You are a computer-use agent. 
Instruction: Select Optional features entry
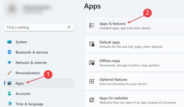click(x=134, y=81)
